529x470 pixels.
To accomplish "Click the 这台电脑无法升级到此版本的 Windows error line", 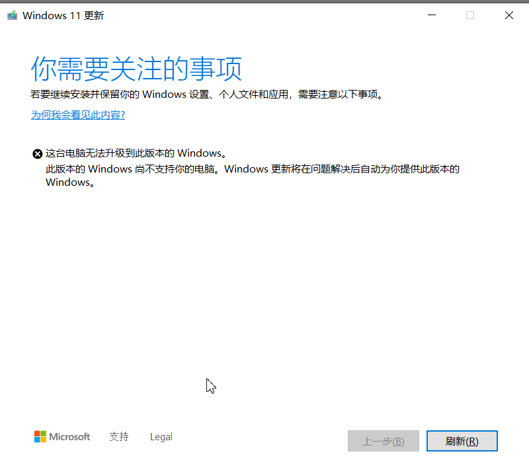I will (x=136, y=153).
